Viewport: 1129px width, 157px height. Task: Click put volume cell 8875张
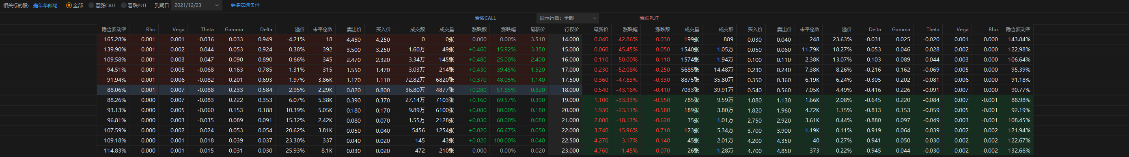pyautogui.click(x=690, y=80)
